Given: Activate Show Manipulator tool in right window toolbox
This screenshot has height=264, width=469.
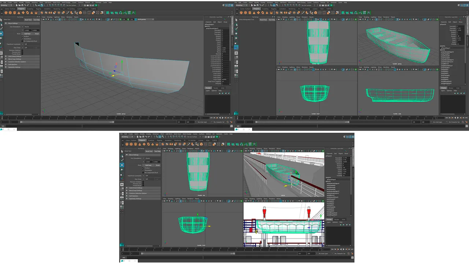Looking at the screenshot, I should [x=237, y=47].
